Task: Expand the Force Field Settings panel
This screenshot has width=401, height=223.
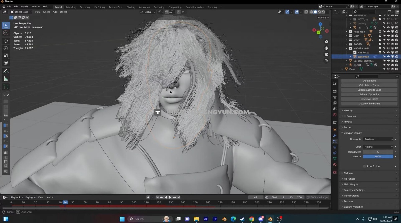Action: pos(354,190)
